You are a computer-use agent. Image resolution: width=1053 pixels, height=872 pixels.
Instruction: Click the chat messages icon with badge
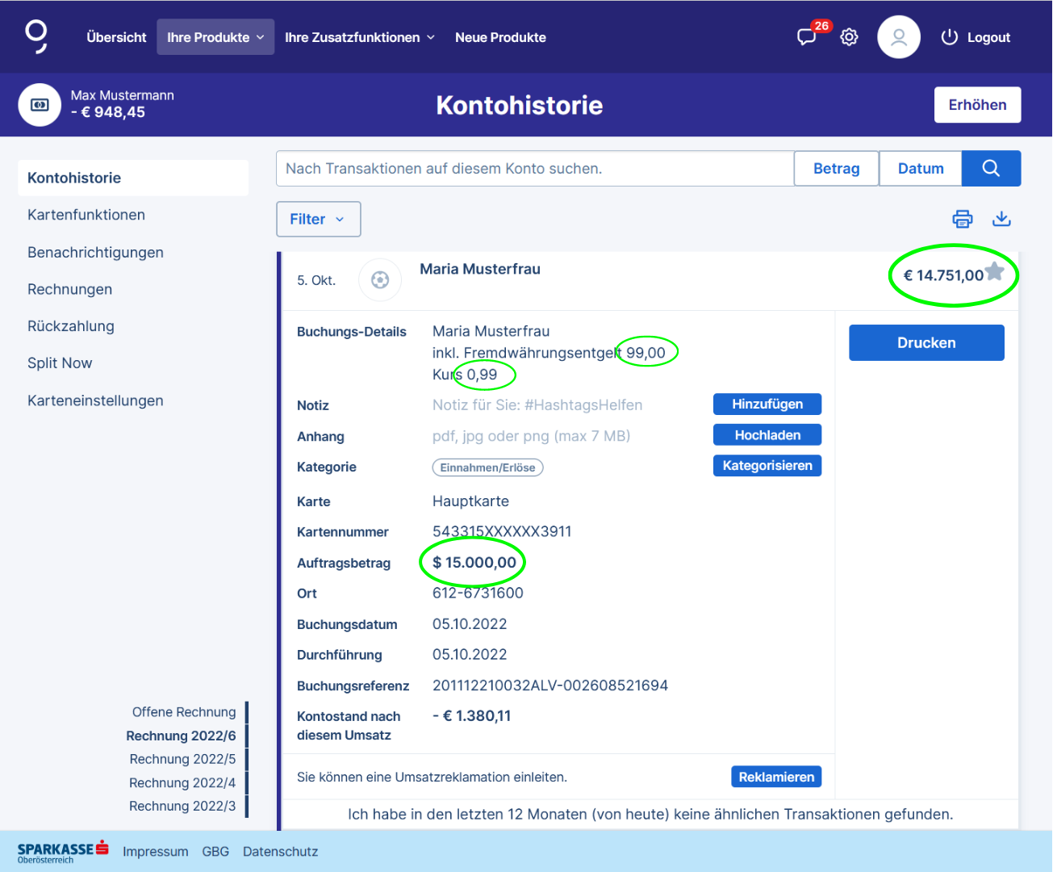807,37
